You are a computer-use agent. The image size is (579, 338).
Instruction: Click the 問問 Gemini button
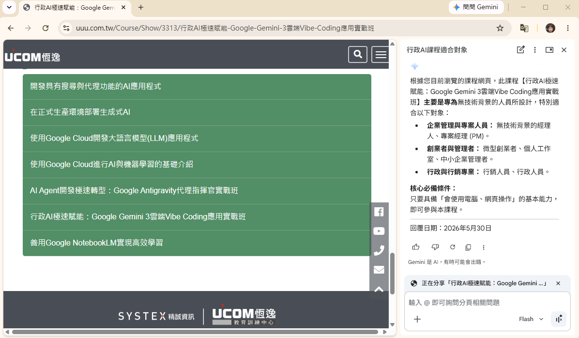(x=475, y=7)
